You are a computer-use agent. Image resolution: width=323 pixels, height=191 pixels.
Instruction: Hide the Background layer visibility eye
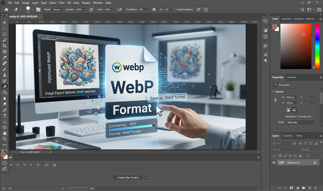point(274,162)
